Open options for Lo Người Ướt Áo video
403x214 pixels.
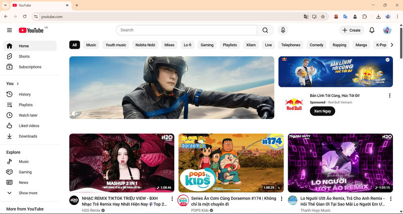[391, 198]
